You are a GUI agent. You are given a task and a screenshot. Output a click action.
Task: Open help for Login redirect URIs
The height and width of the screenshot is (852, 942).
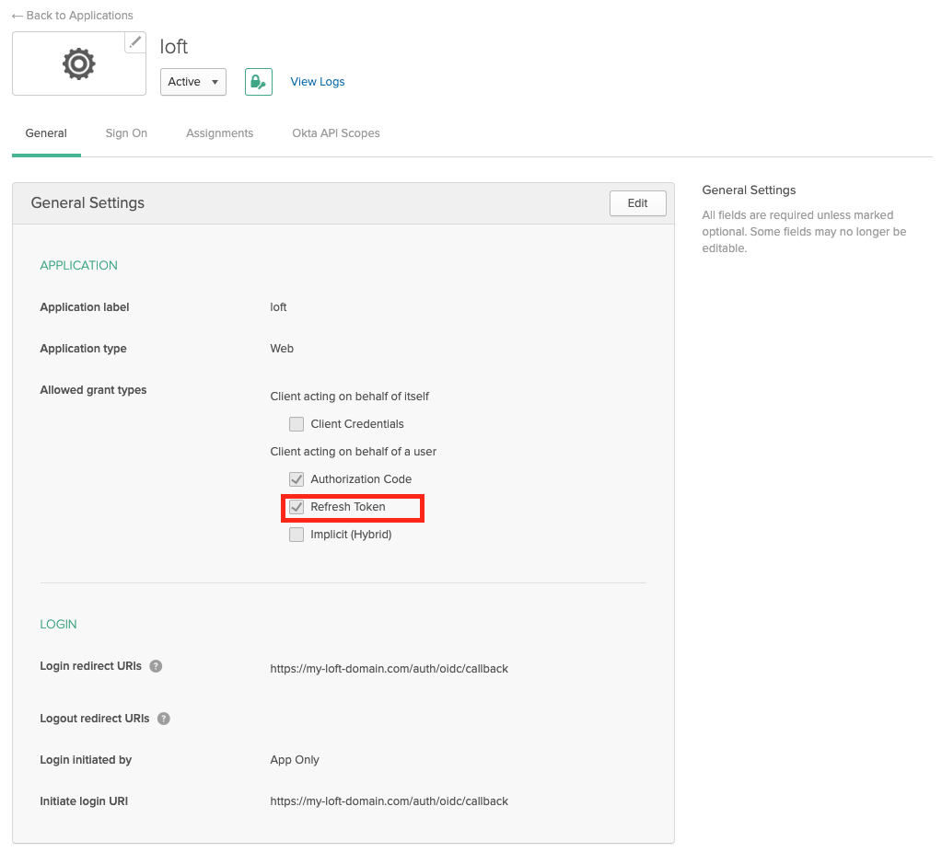[x=156, y=665]
